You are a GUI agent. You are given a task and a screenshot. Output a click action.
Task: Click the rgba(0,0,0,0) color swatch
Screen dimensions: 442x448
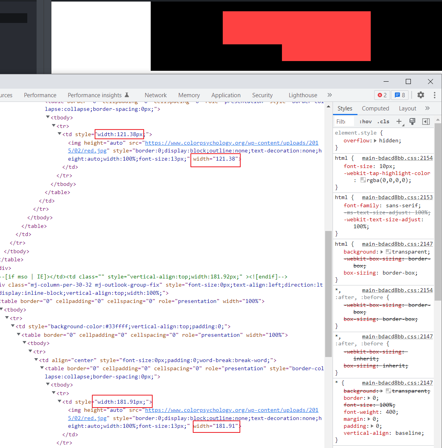click(363, 180)
